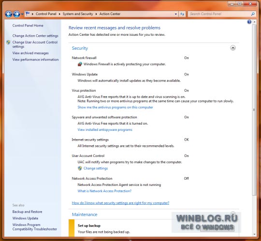Open Help via the blue question icon

pyautogui.click(x=249, y=22)
